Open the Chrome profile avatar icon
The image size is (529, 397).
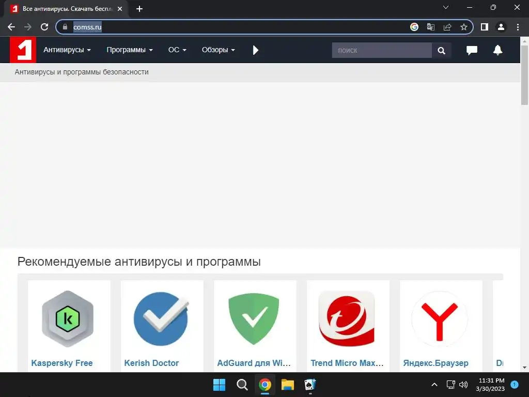coord(501,27)
